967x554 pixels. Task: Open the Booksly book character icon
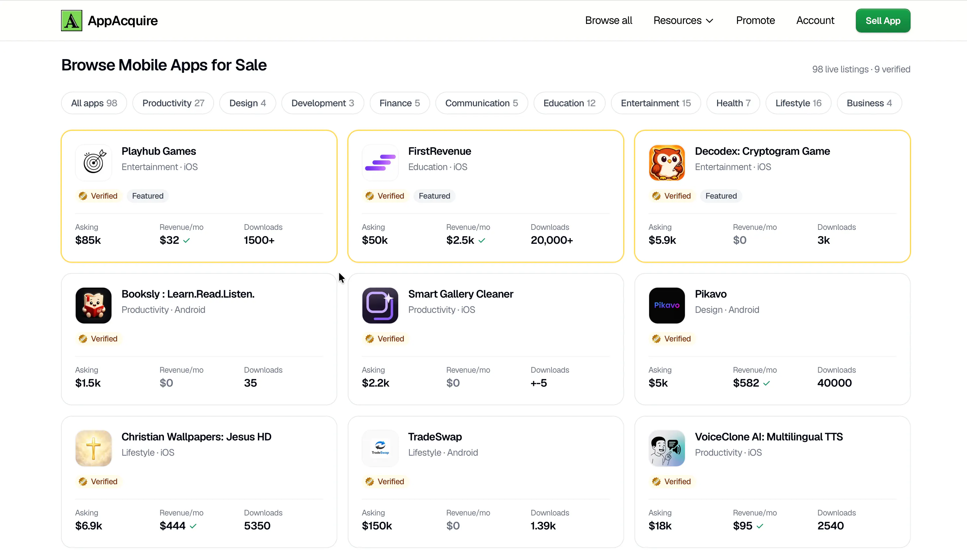pyautogui.click(x=94, y=306)
